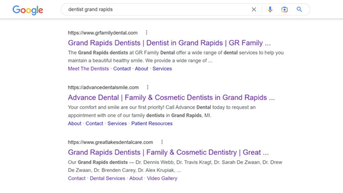Open Video Gallery sitelink
Screen dimensions: 343x193
(x=162, y=178)
